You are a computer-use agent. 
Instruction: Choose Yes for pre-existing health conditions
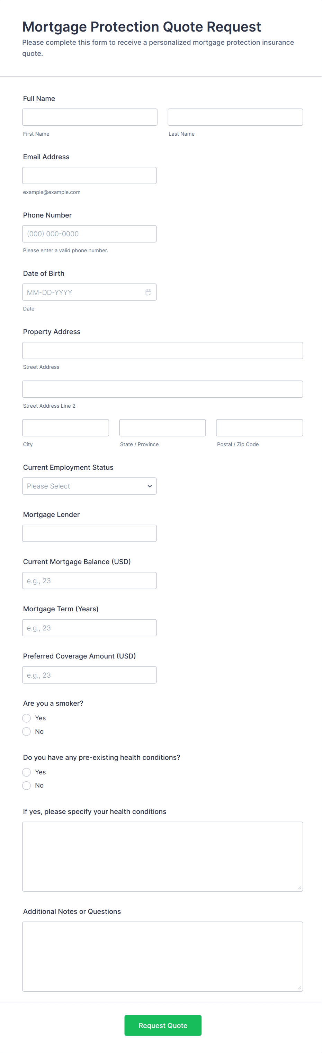(x=27, y=772)
